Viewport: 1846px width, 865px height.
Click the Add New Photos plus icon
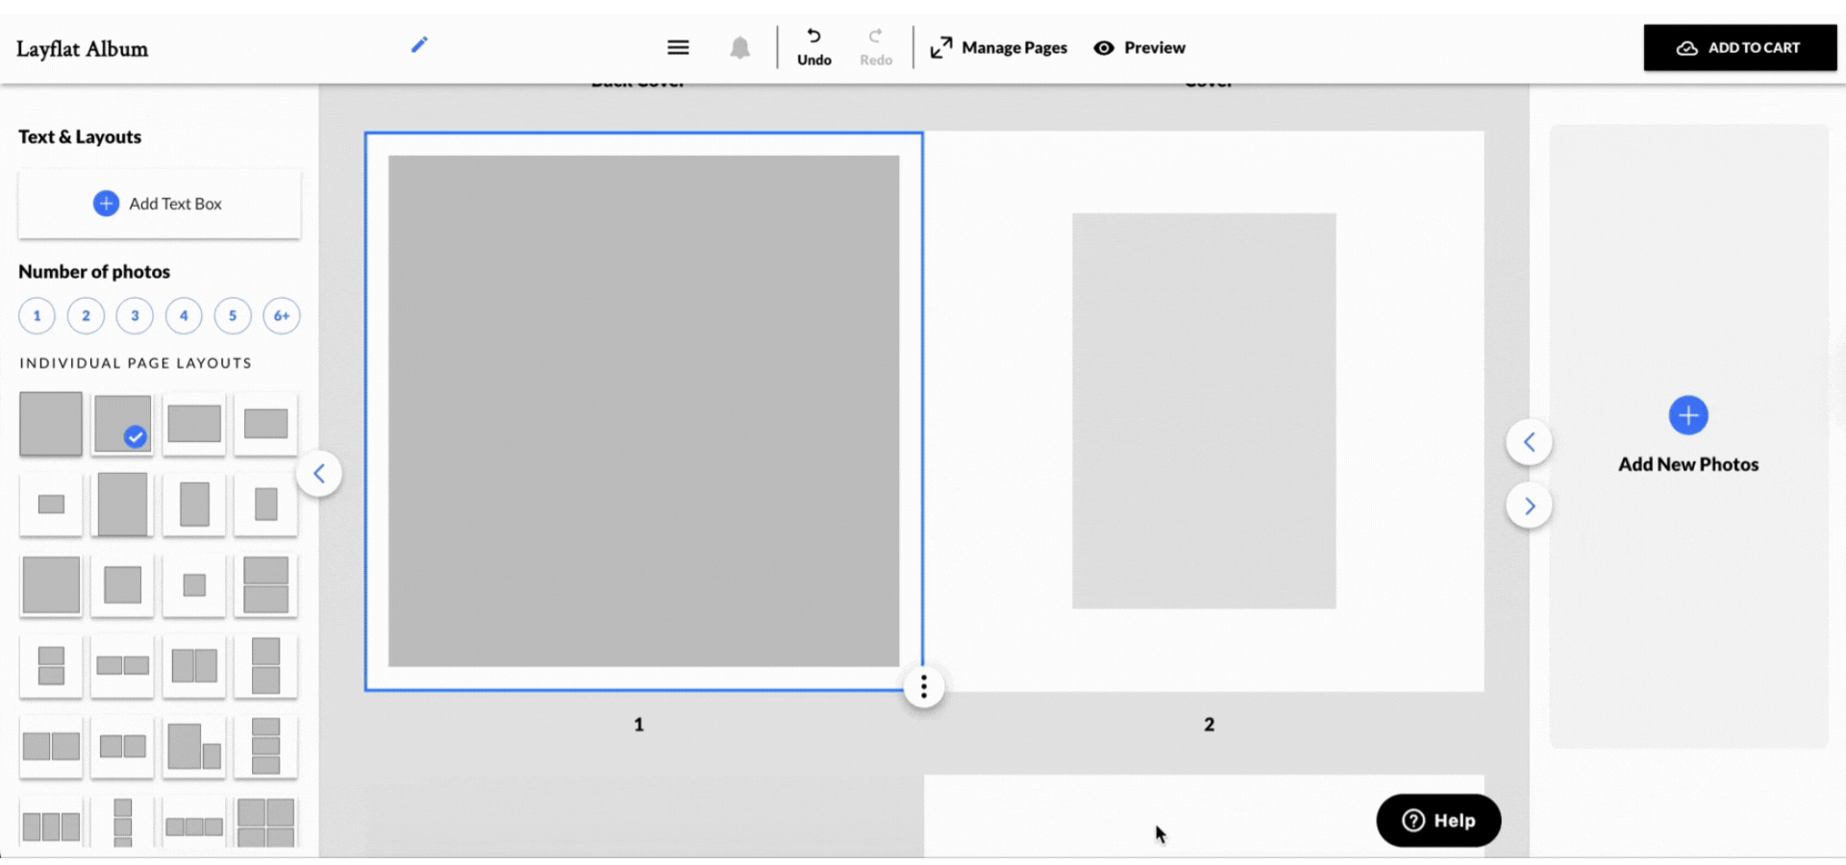click(1687, 415)
